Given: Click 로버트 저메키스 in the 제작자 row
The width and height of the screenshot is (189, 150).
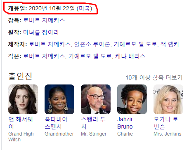Looking at the screenshot, I should [50, 44].
